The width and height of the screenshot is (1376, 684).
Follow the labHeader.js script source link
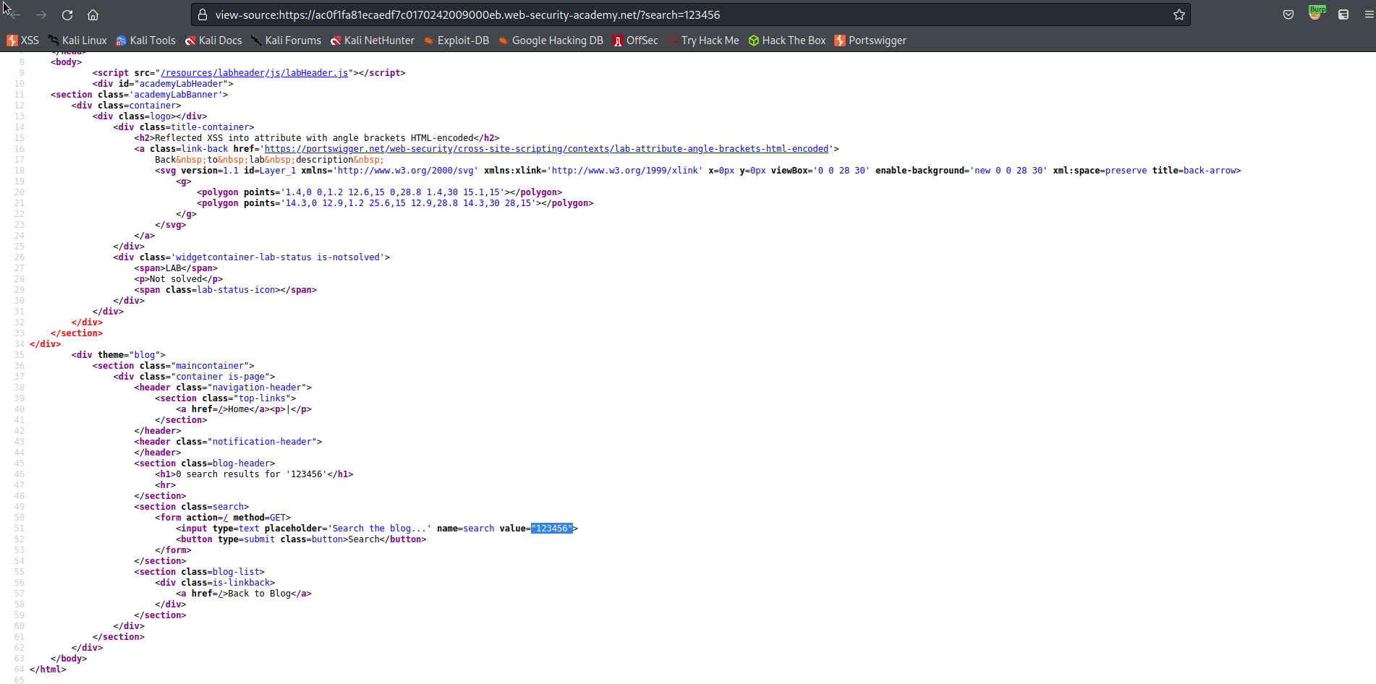pyautogui.click(x=255, y=73)
